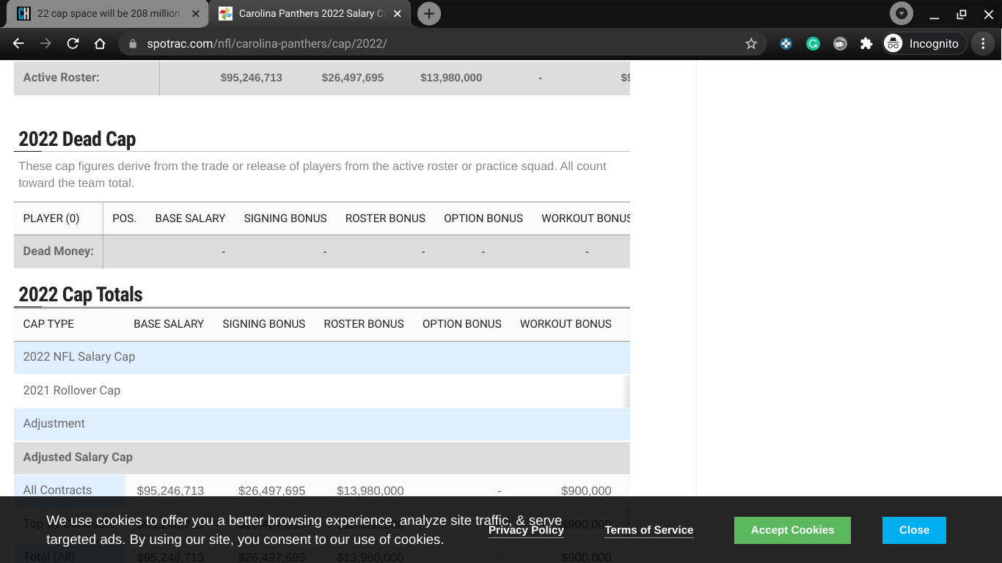Viewport: 1002px width, 563px height.
Task: Click the spotrac.com address bar
Action: 433,44
